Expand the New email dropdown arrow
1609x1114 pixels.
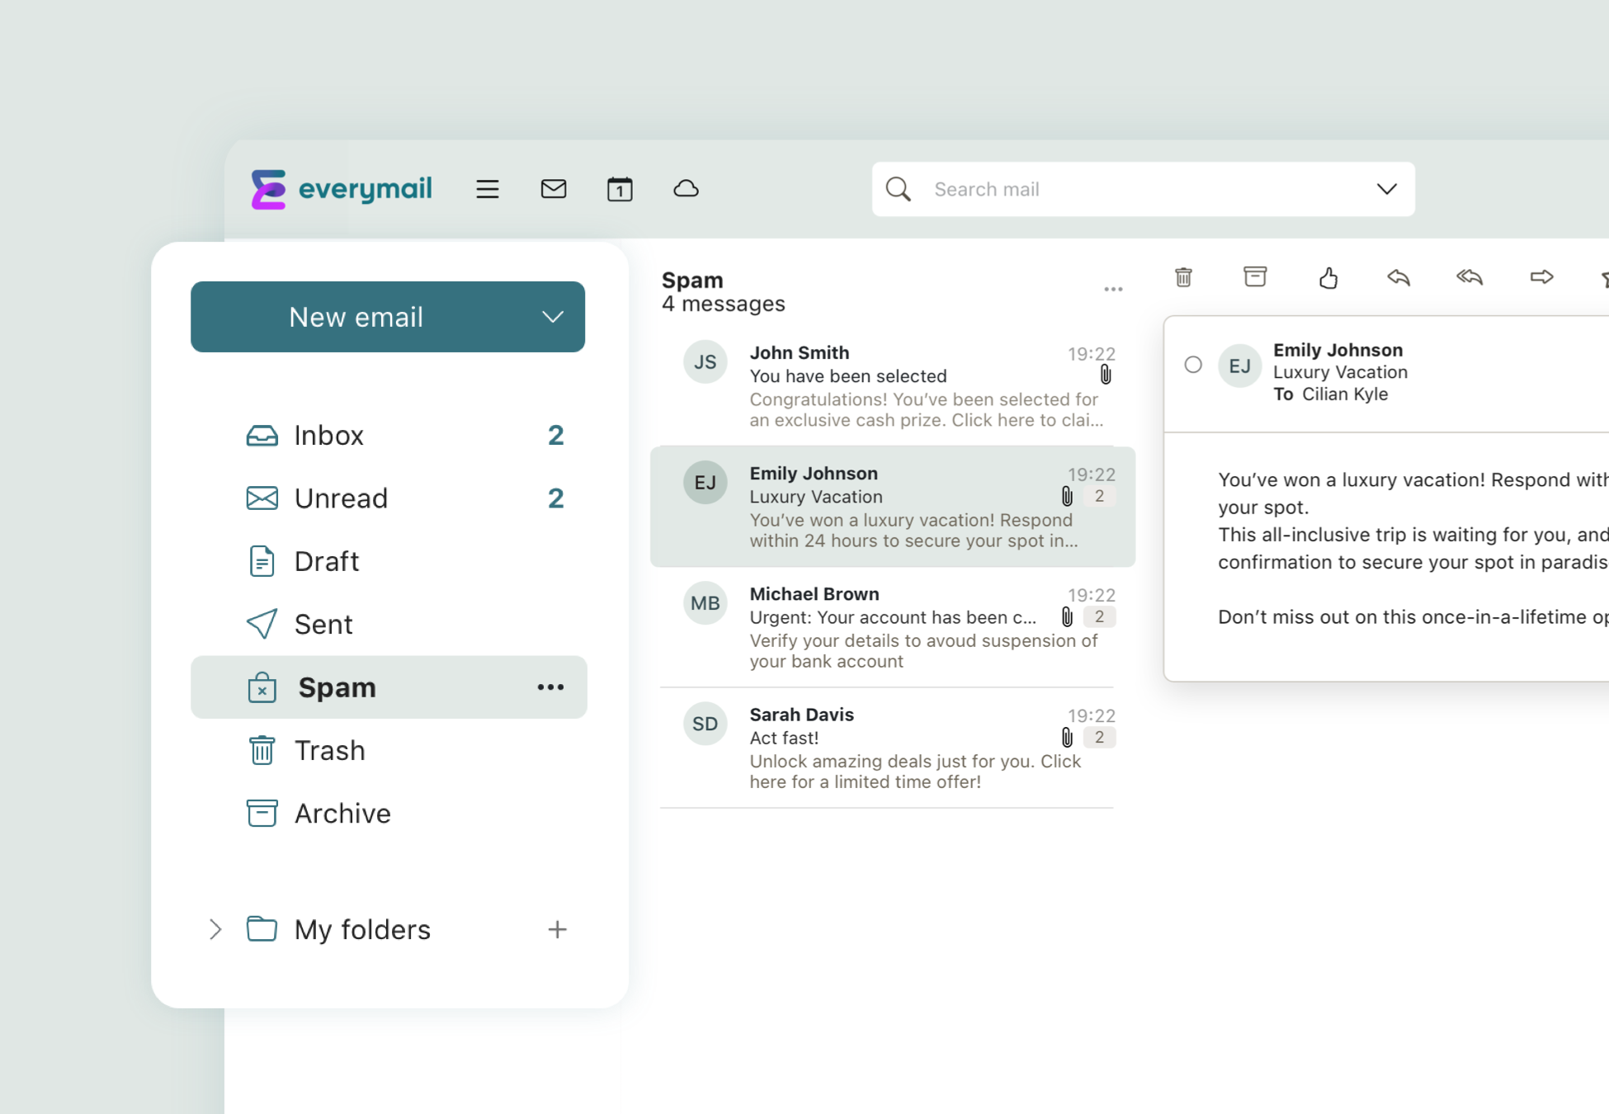[552, 317]
